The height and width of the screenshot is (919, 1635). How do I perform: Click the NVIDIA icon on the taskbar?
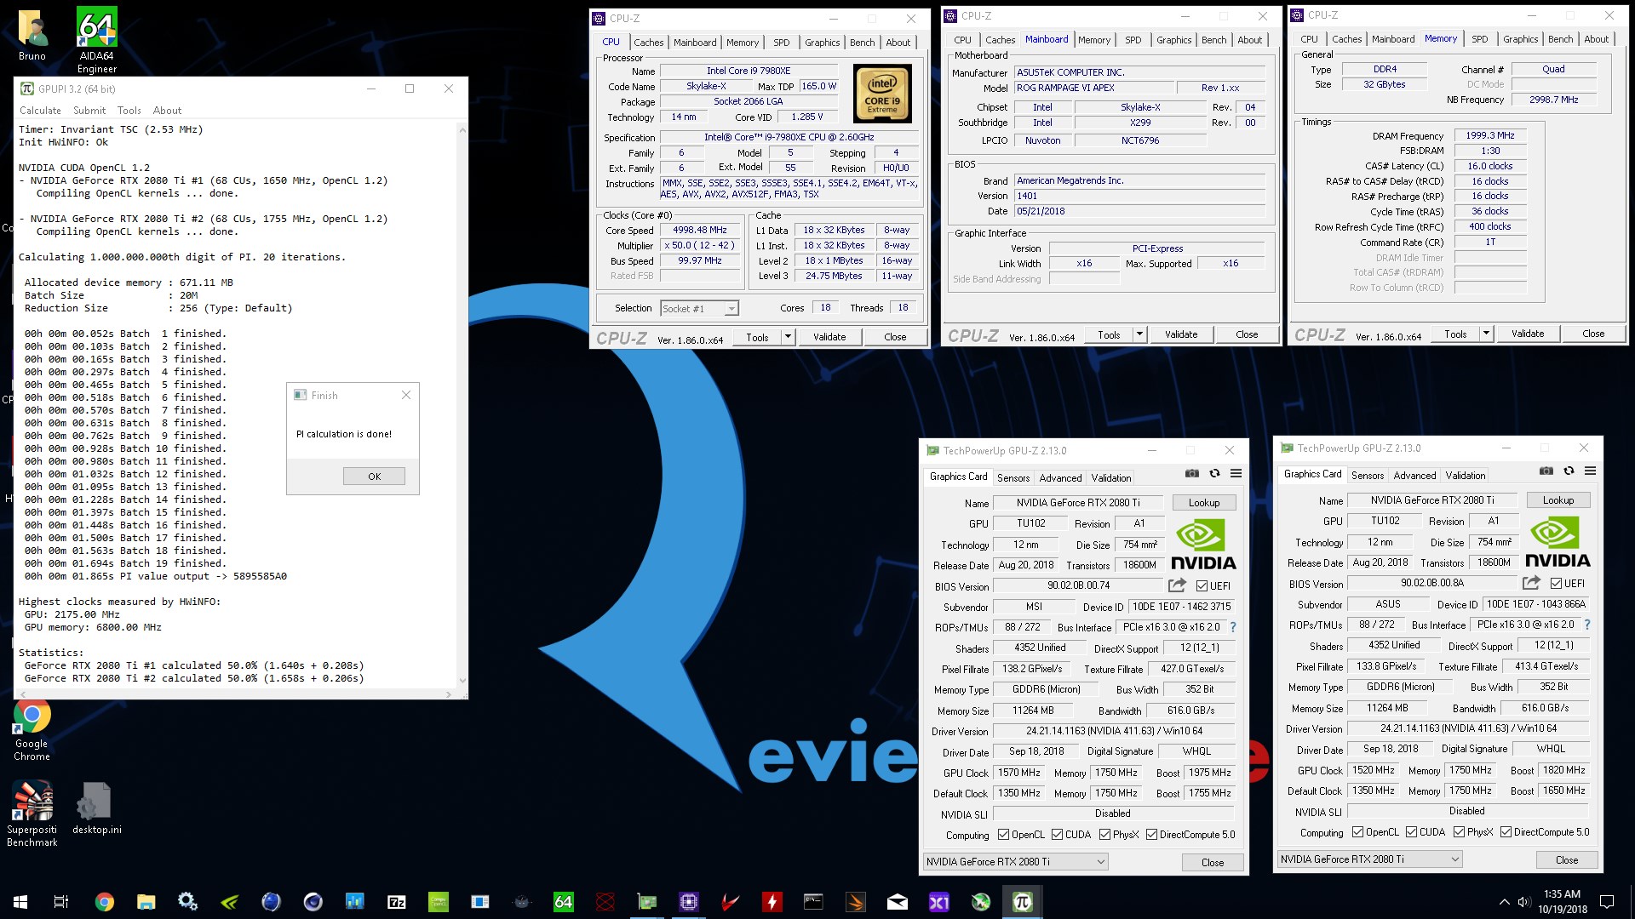point(229,902)
